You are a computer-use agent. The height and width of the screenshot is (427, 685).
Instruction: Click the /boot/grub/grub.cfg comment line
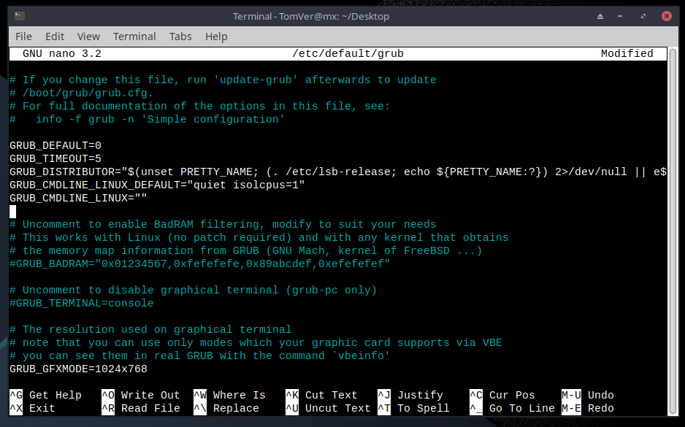[x=82, y=93]
